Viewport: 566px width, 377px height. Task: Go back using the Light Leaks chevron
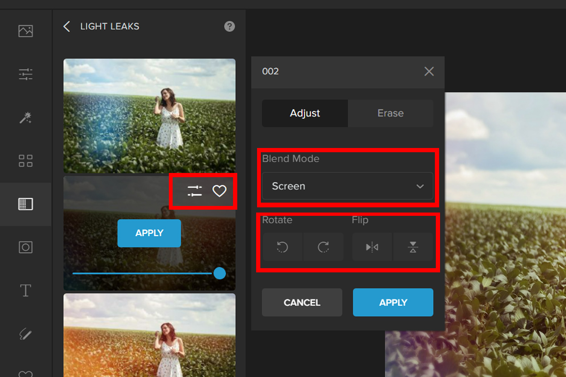(67, 26)
